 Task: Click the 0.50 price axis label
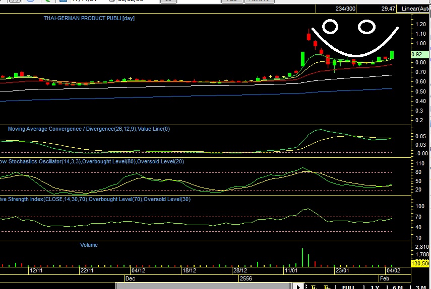pos(420,91)
